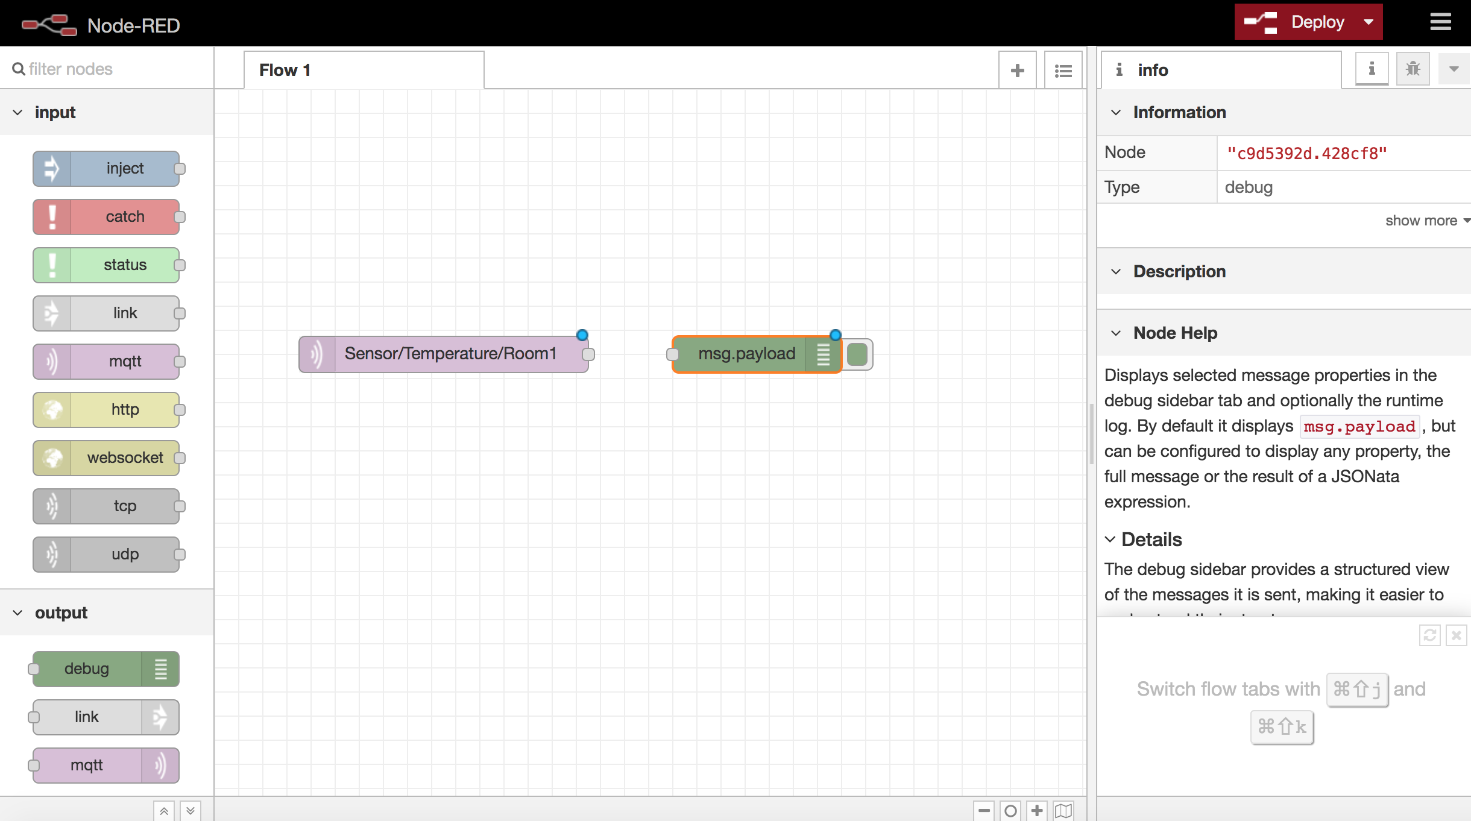1471x821 pixels.
Task: Click the Type value debug
Action: pos(1249,187)
